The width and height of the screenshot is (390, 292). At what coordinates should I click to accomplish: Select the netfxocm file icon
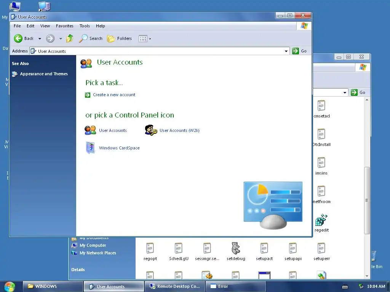(321, 191)
